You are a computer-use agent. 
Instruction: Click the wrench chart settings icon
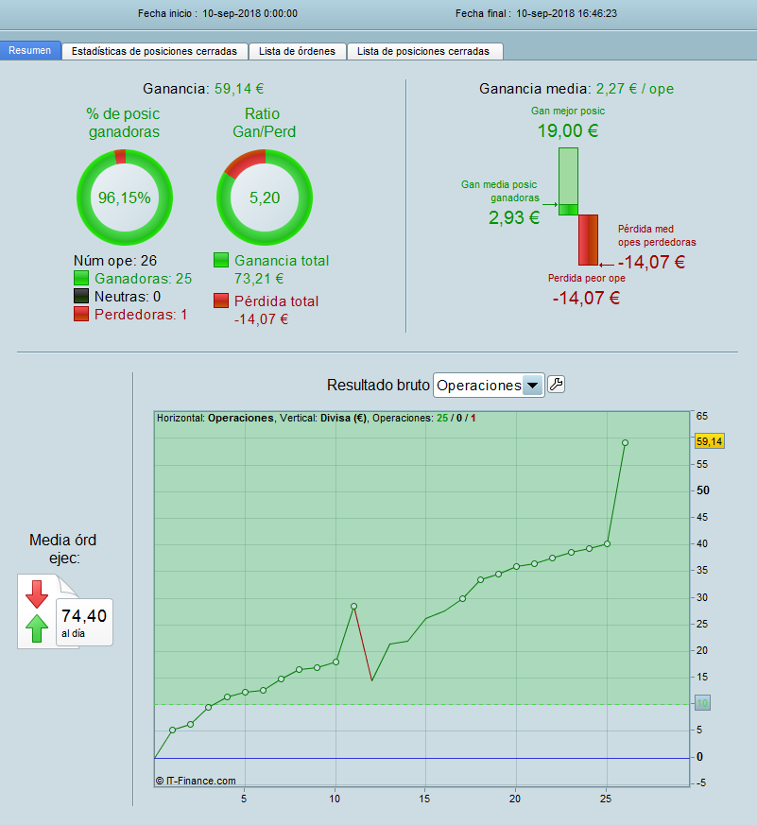pyautogui.click(x=556, y=385)
